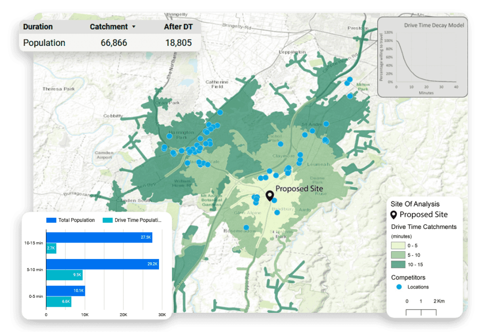The height and width of the screenshot is (332, 480).
Task: Click the 29.2K total population bar
Action: [102, 264]
